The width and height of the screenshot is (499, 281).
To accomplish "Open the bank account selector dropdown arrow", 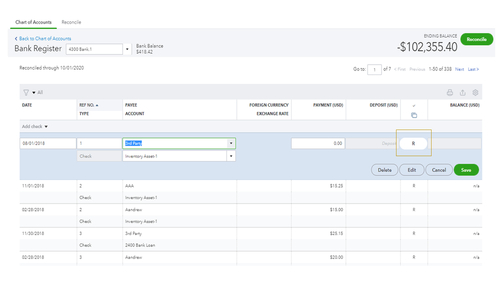I will [127, 49].
